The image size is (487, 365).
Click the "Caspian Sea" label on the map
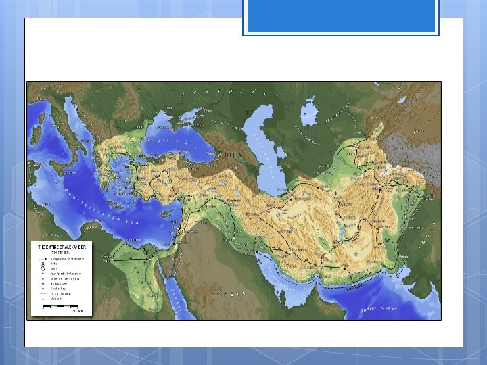click(x=264, y=156)
